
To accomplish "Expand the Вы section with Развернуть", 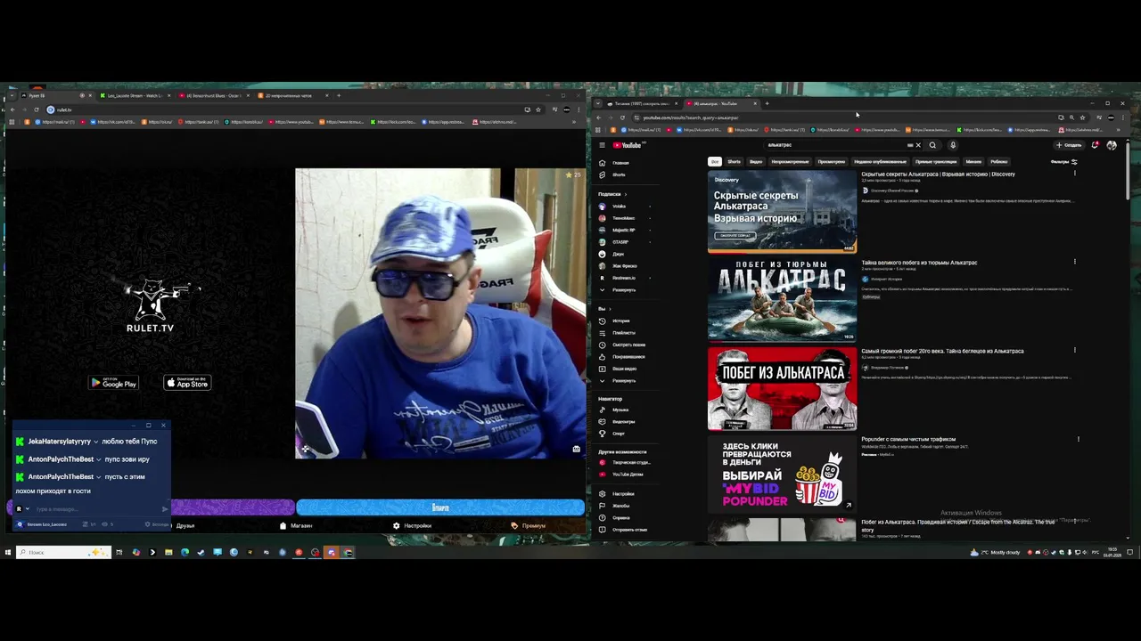I will 624,381.
